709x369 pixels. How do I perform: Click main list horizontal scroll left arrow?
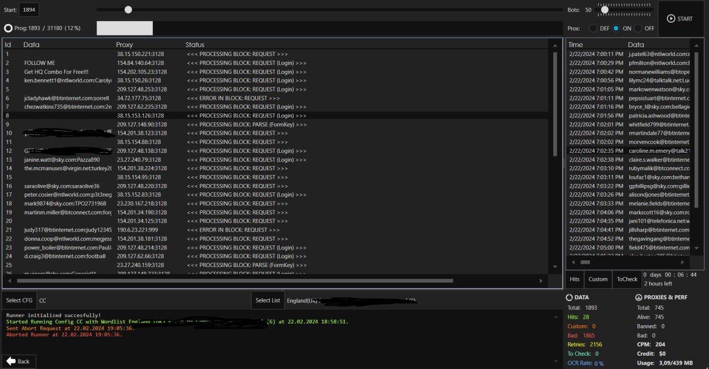[x=9, y=281]
